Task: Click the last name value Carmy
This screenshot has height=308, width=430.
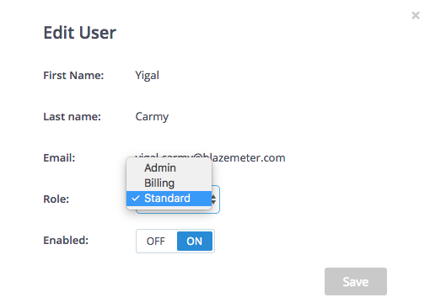Action: 152,117
